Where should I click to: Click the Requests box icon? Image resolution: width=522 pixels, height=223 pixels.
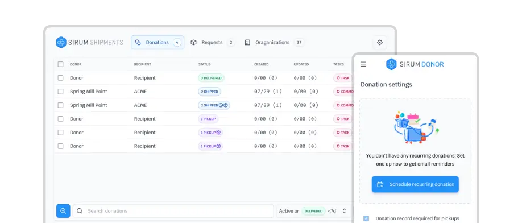coord(193,42)
